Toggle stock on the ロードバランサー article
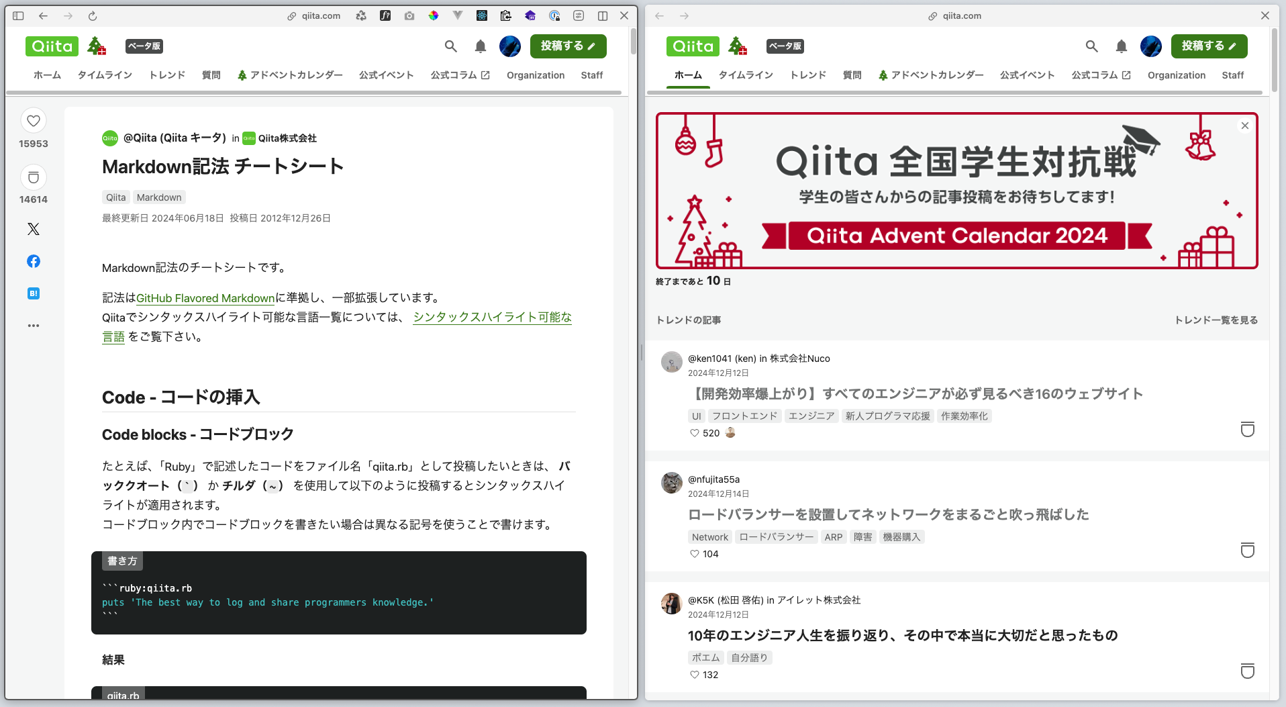Image resolution: width=1286 pixels, height=707 pixels. click(x=1247, y=551)
